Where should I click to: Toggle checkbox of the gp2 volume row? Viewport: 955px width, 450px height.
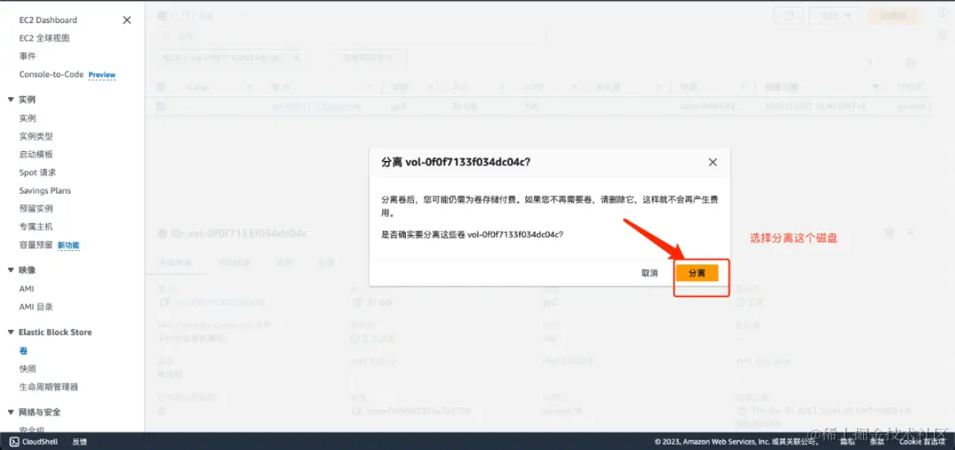(x=161, y=106)
